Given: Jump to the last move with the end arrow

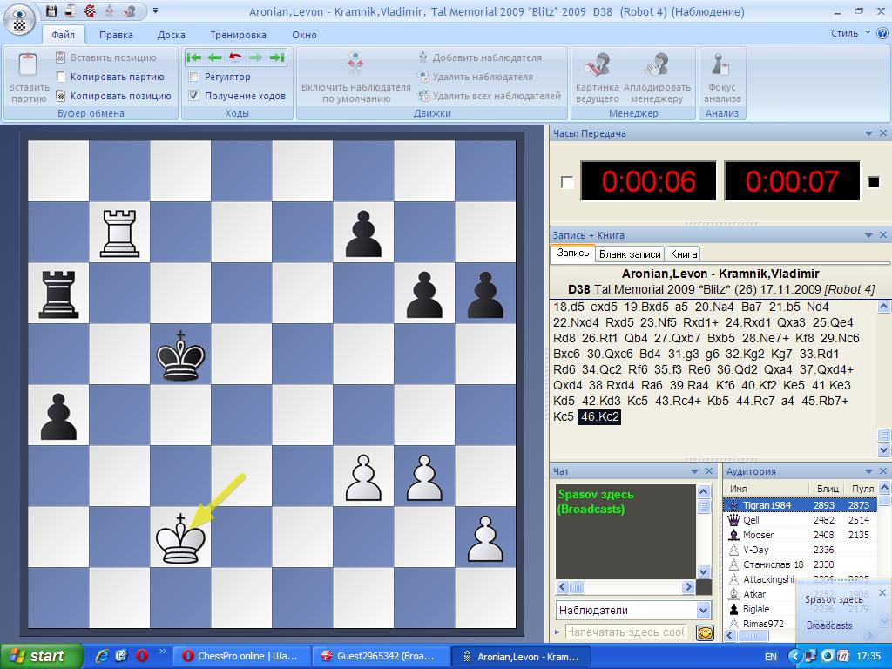Looking at the screenshot, I should [x=277, y=57].
